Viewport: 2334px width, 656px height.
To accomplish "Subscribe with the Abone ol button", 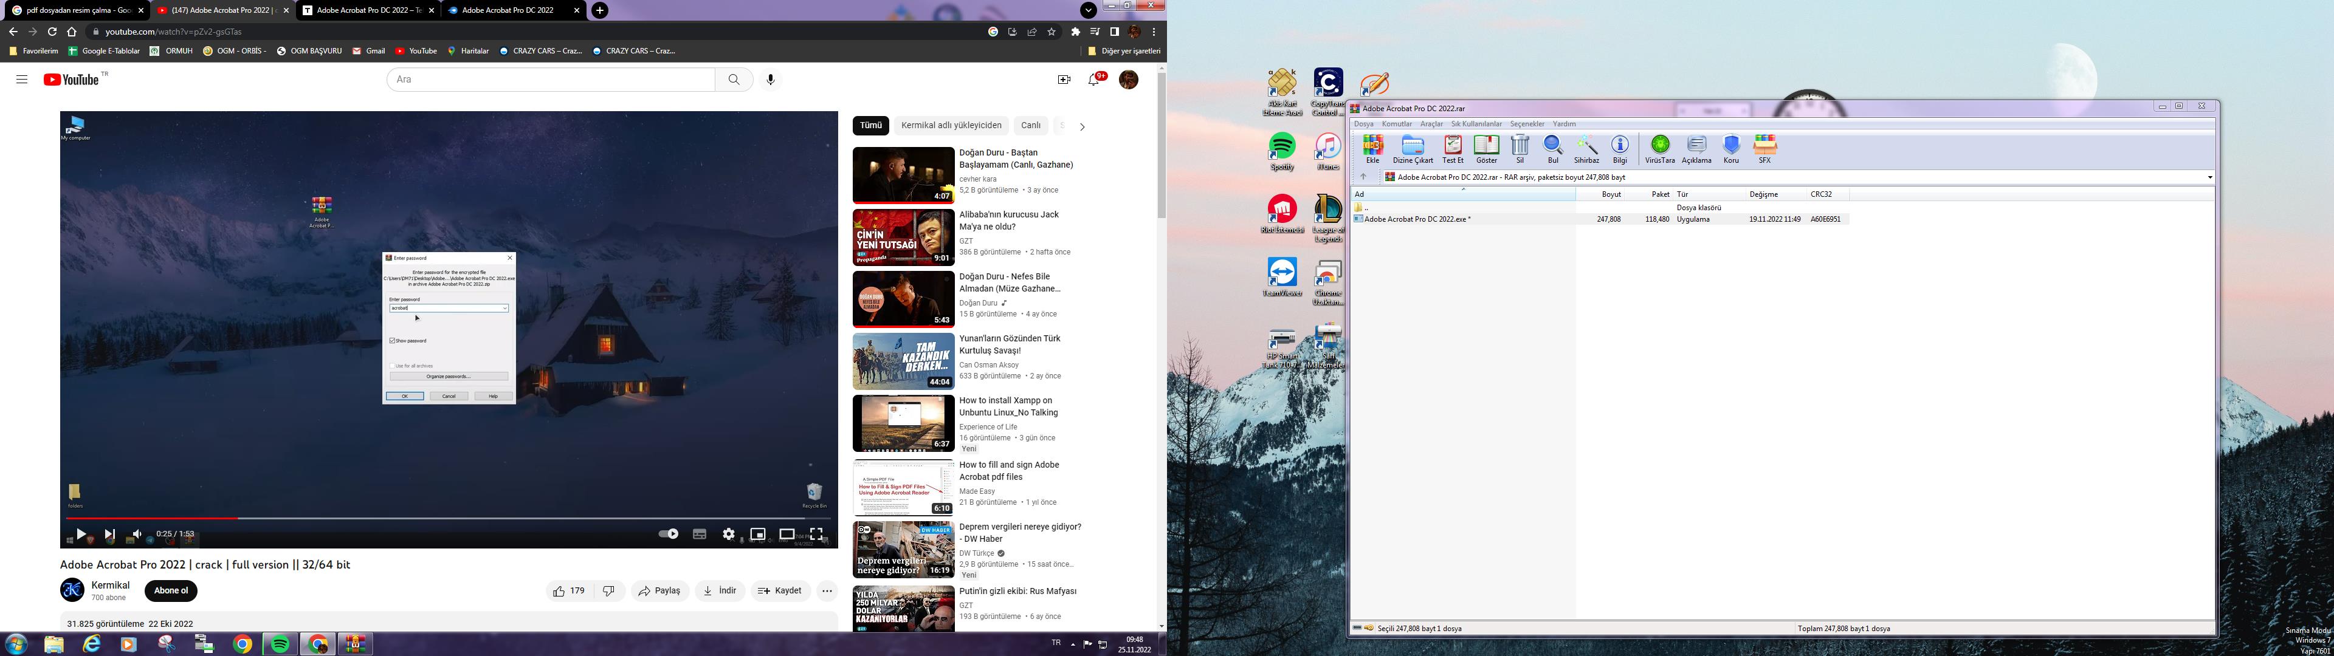I will tap(170, 591).
